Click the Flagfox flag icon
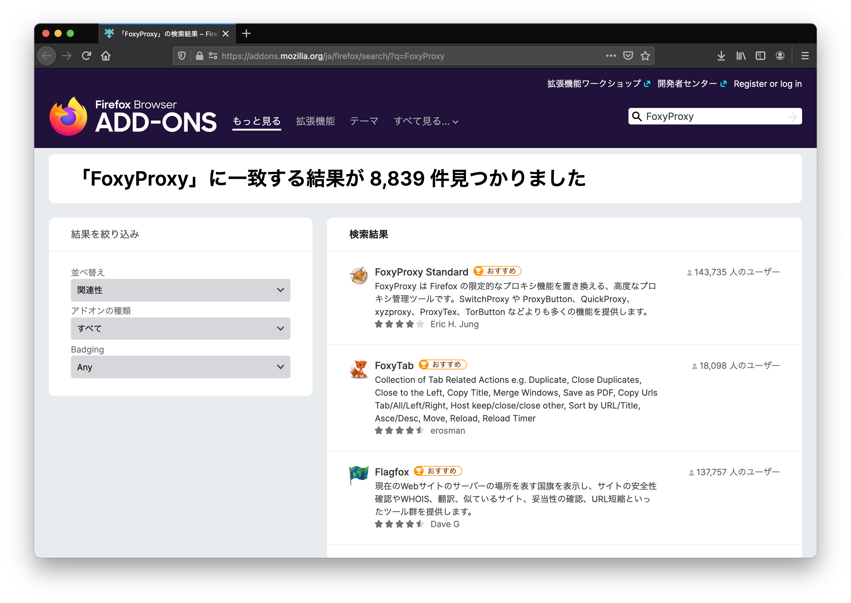The height and width of the screenshot is (603, 851). 359,476
